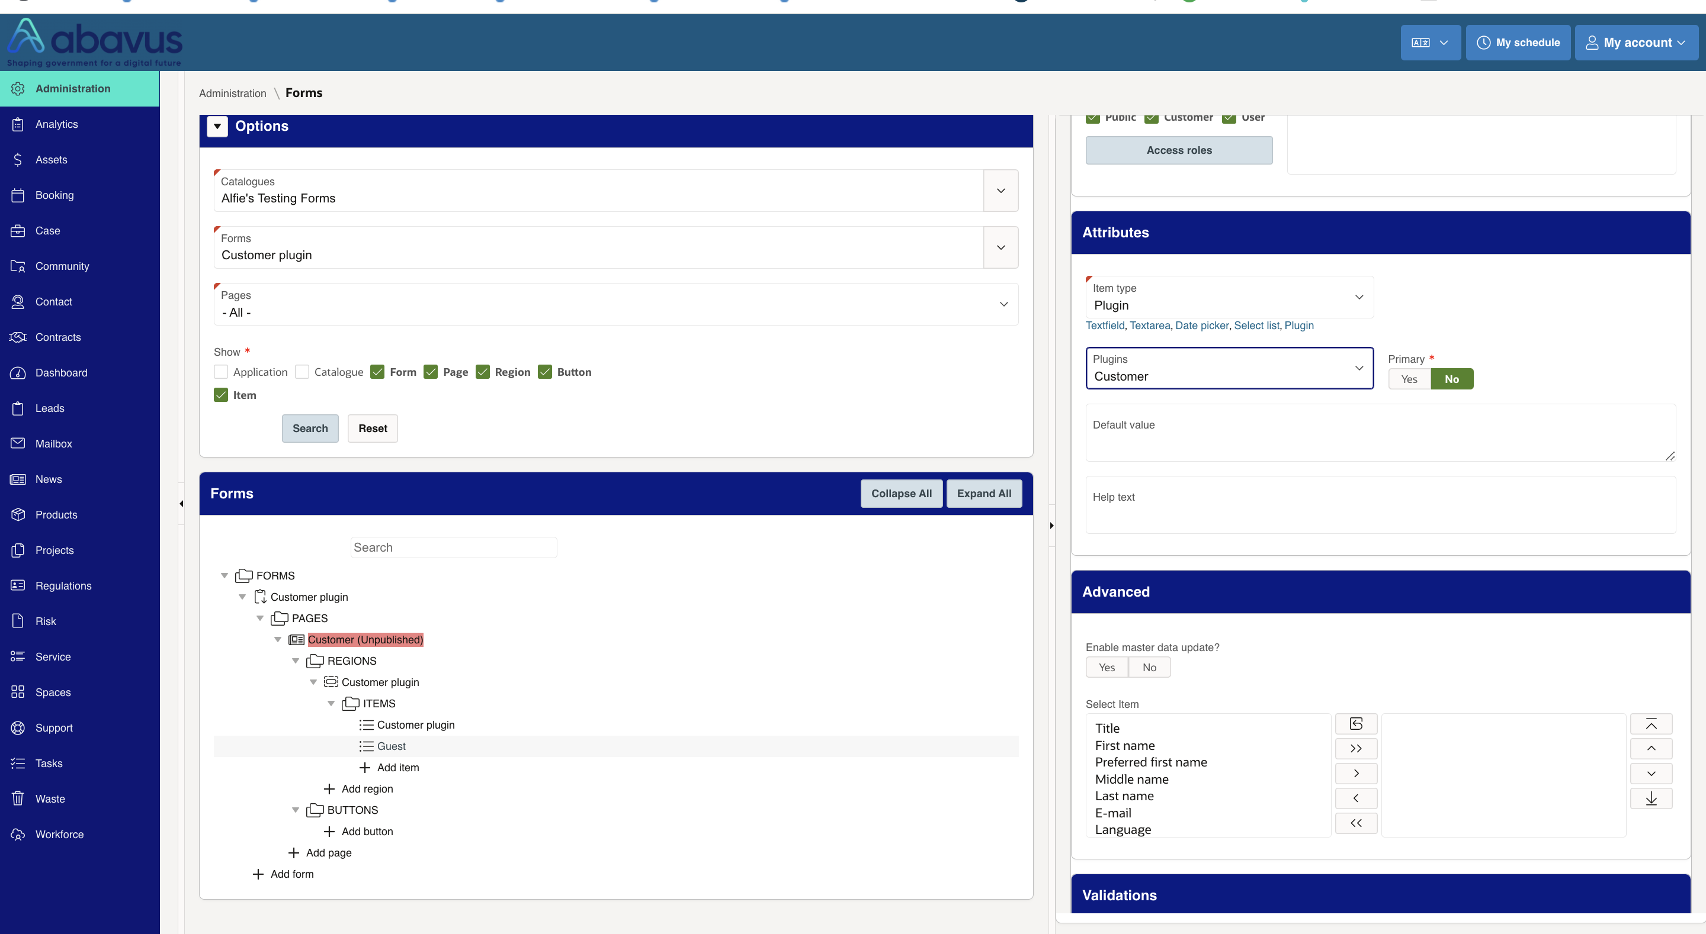
Task: Click Add item in the tree
Action: pos(397,768)
